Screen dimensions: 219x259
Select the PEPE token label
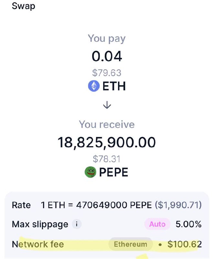point(114,172)
